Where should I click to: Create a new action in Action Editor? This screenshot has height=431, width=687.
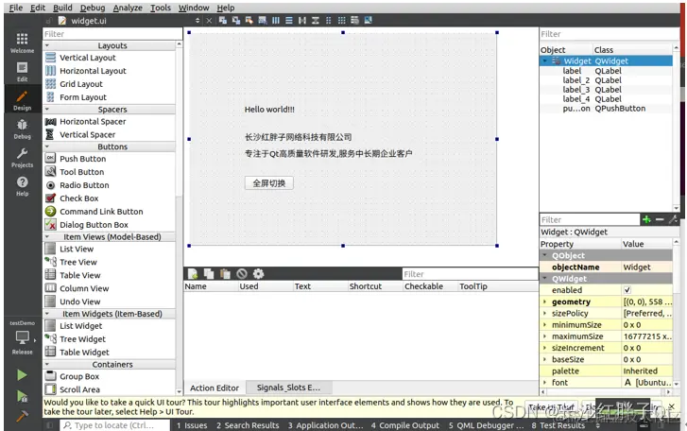[193, 274]
